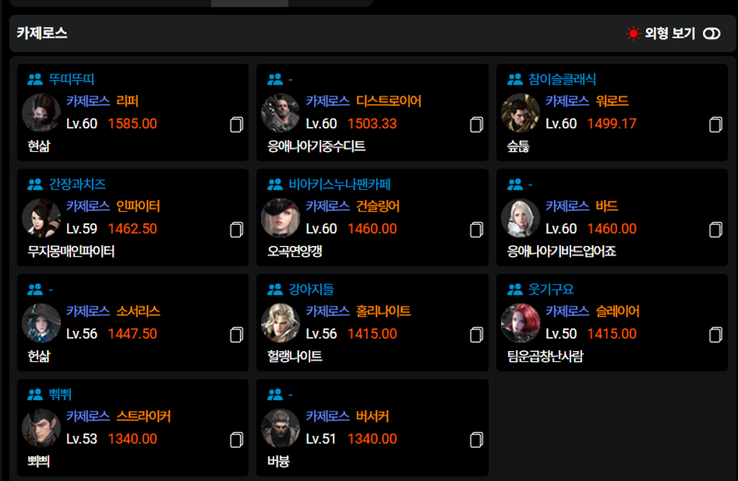Click copy icon on 스트라이커 card
This screenshot has height=481, width=738.
click(x=236, y=440)
